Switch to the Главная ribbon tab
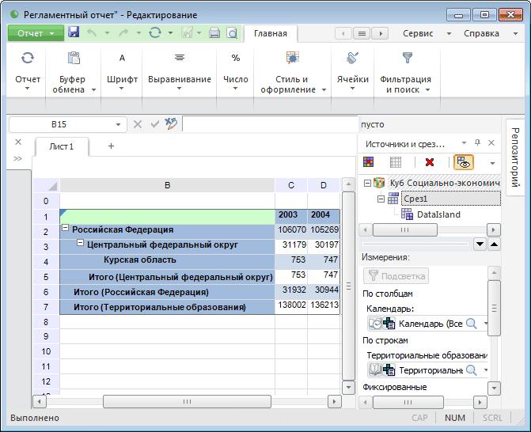 click(270, 33)
